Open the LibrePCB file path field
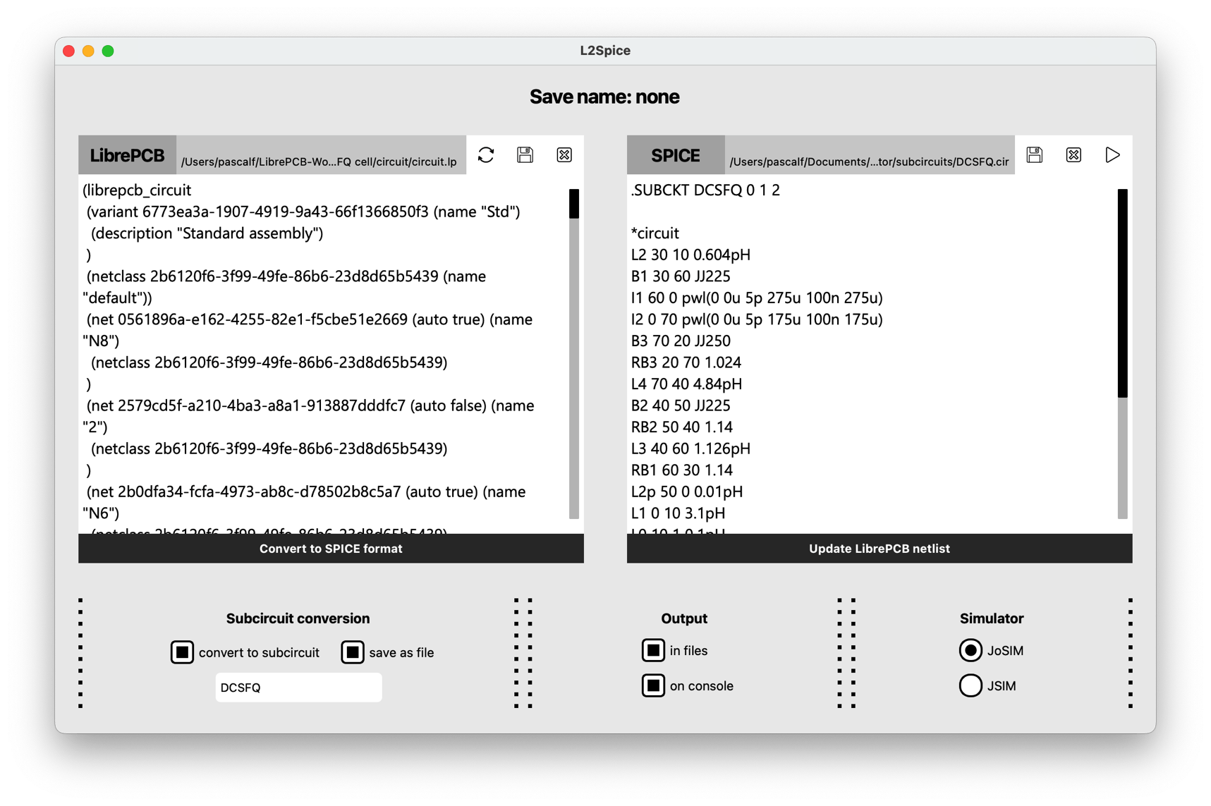This screenshot has height=806, width=1211. pyautogui.click(x=320, y=161)
